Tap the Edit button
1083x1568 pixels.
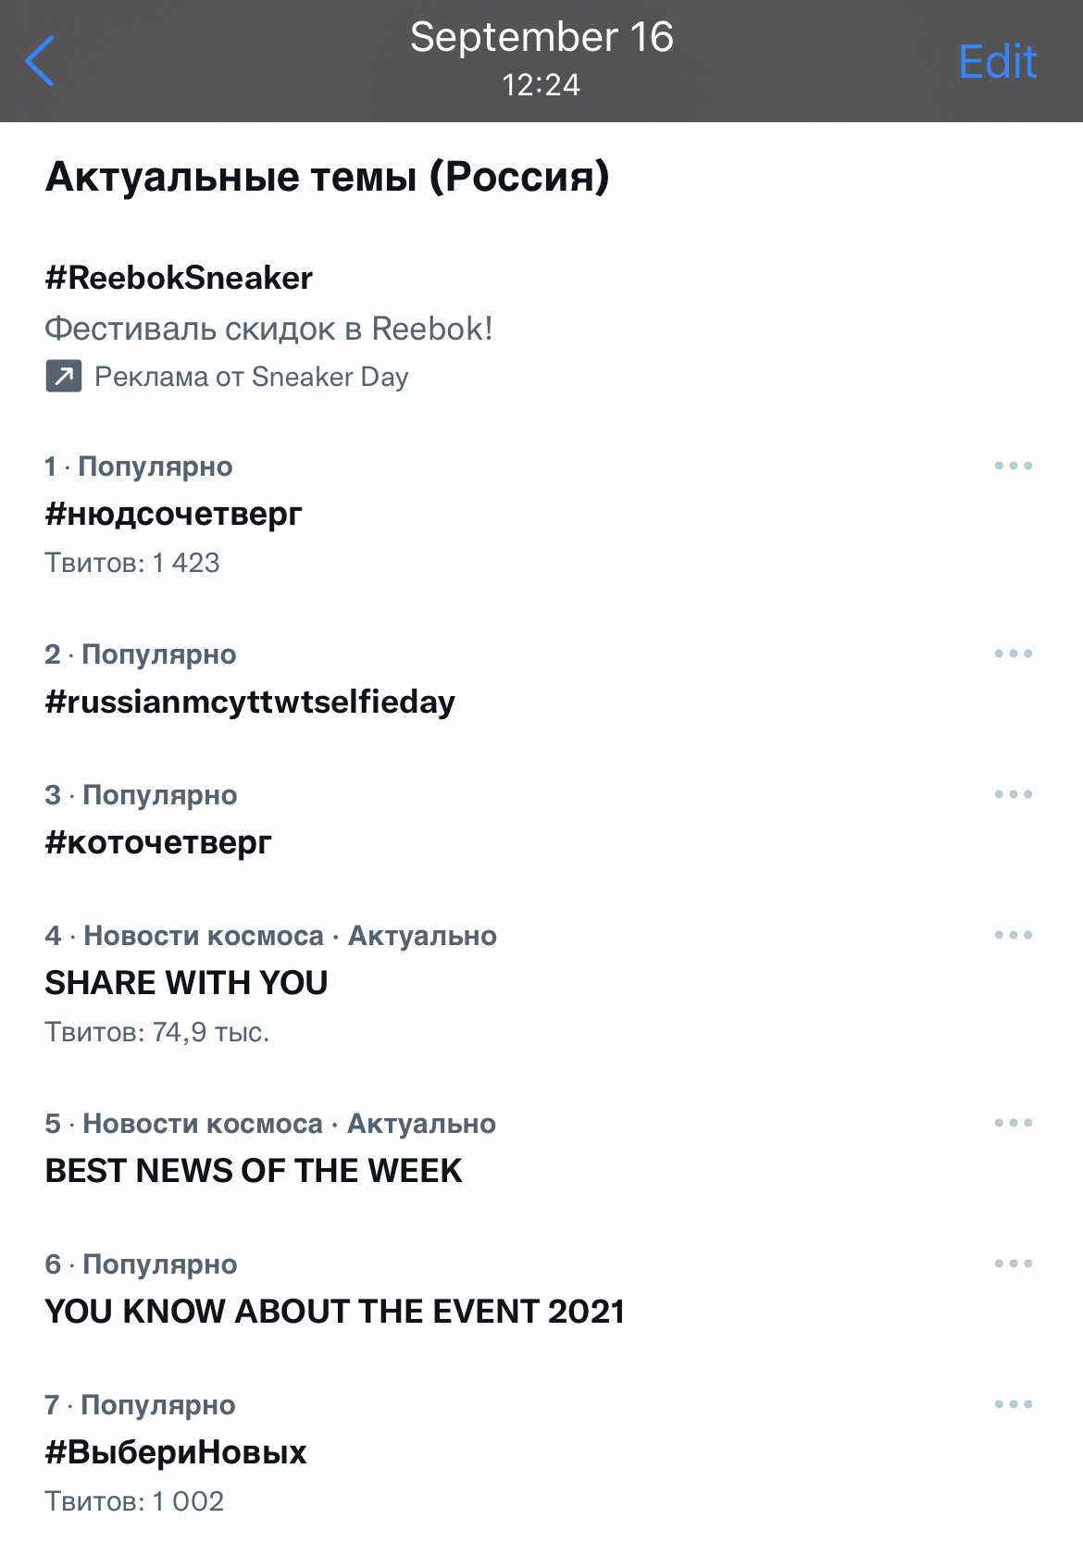(x=997, y=62)
